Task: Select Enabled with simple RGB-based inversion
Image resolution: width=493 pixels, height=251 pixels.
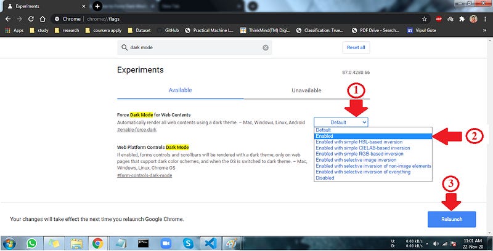Action: (373, 154)
